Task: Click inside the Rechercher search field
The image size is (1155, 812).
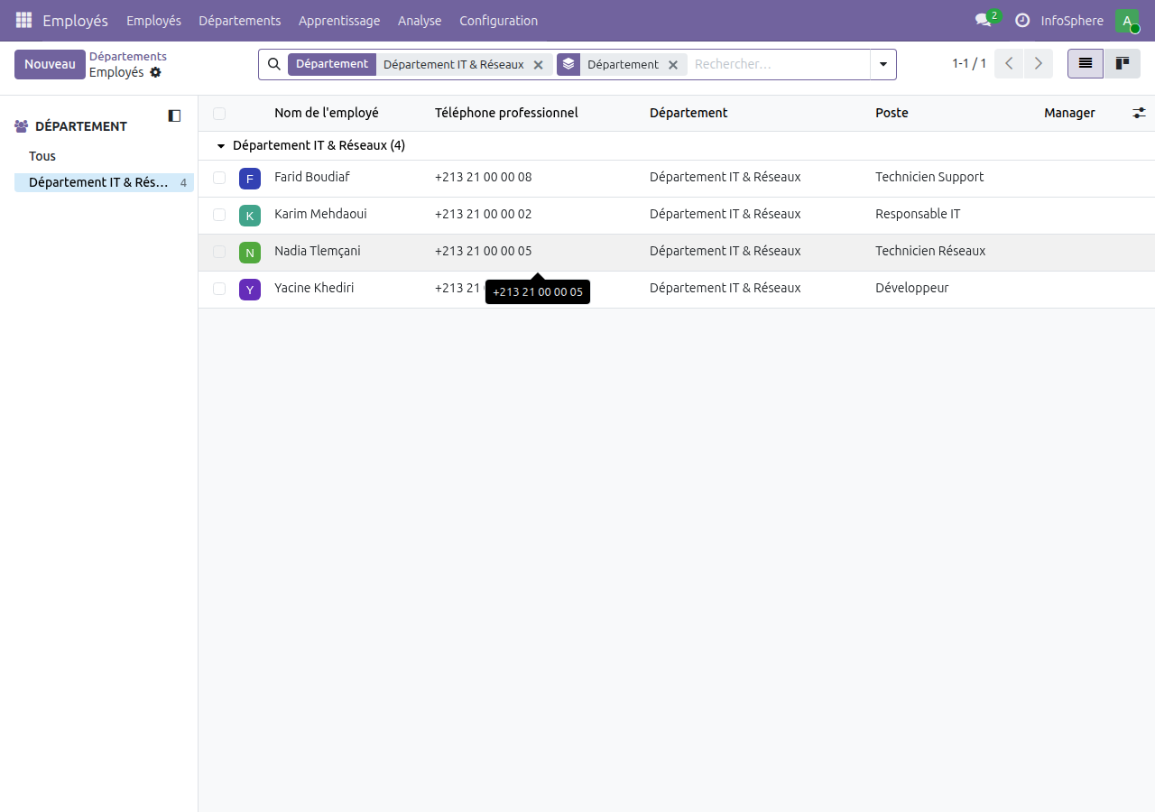Action: 776,64
